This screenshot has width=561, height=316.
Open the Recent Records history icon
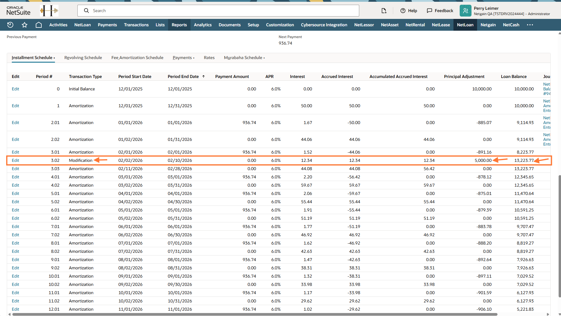pyautogui.click(x=10, y=25)
